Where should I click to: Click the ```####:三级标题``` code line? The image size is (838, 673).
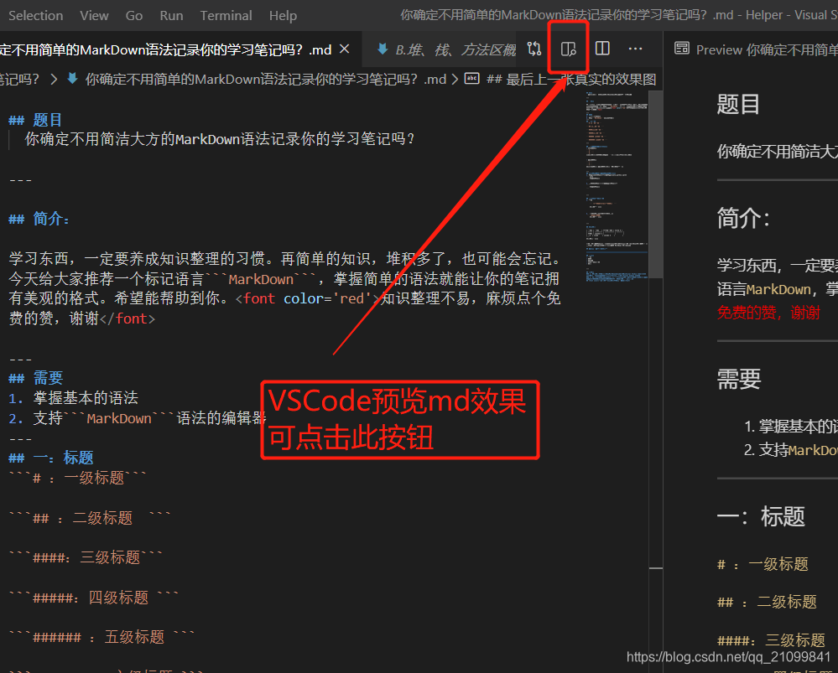[x=86, y=557]
